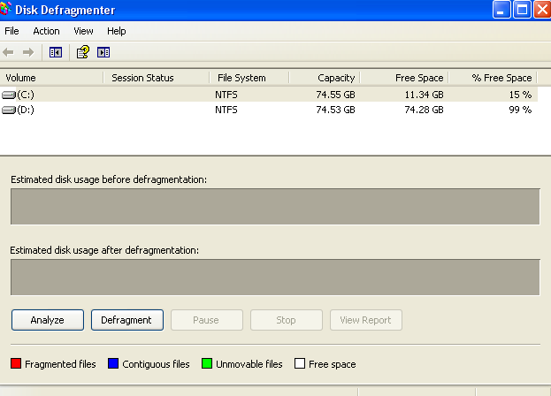
Task: Sort by the Volume column header
Action: (51, 78)
